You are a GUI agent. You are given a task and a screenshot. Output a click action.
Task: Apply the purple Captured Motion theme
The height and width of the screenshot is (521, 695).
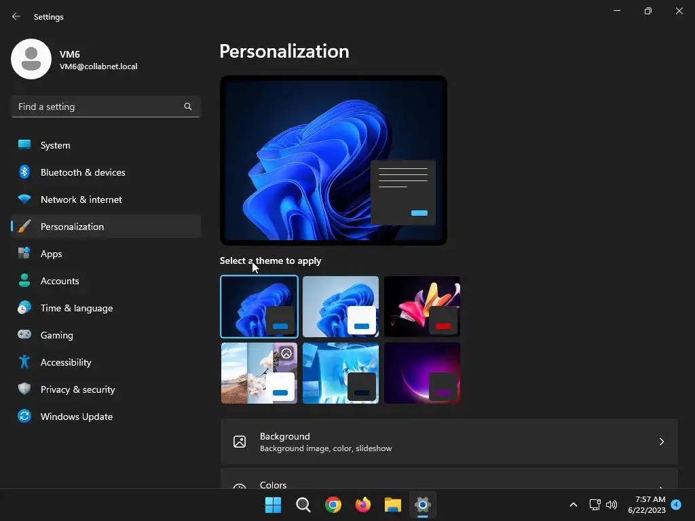click(x=422, y=373)
